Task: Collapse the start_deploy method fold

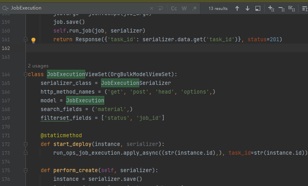Action: [26, 144]
